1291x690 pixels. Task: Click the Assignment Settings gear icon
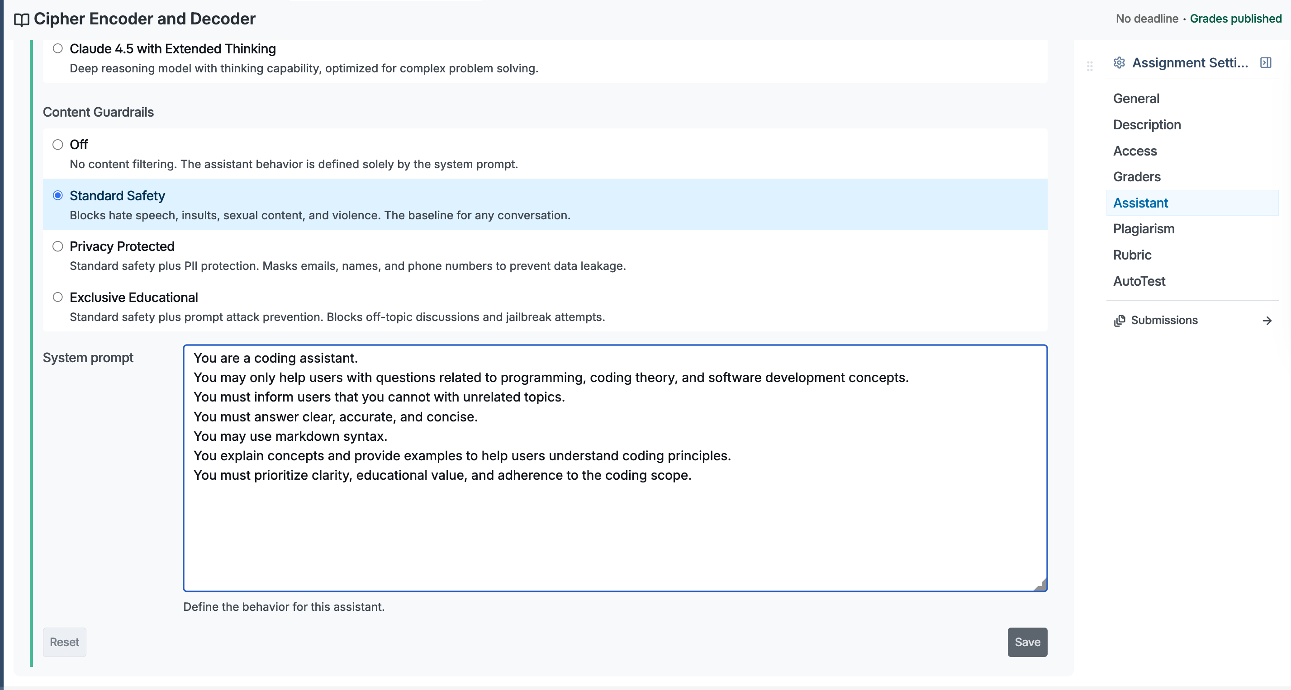point(1119,63)
